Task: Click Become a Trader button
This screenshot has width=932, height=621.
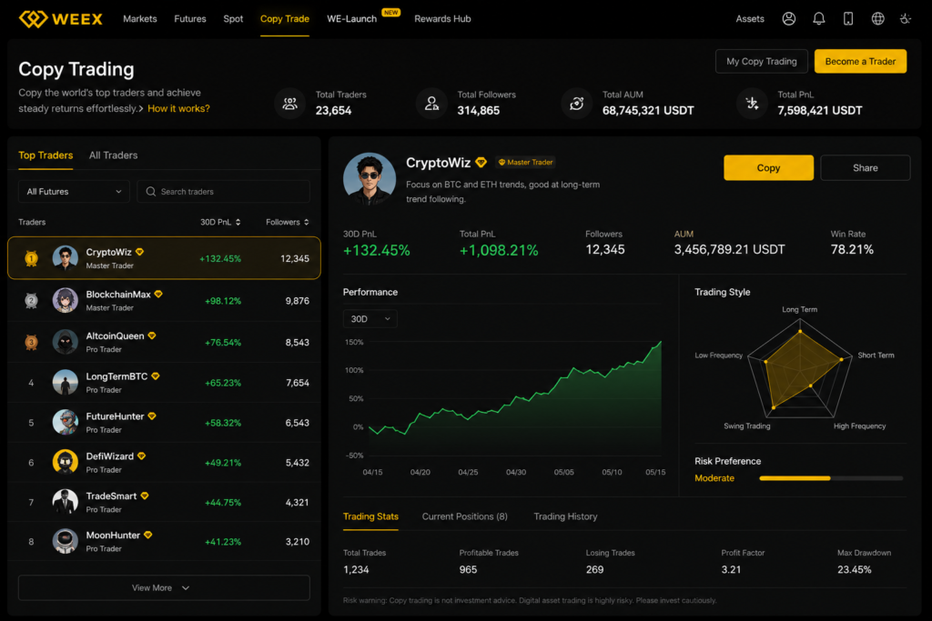Action: (x=860, y=61)
